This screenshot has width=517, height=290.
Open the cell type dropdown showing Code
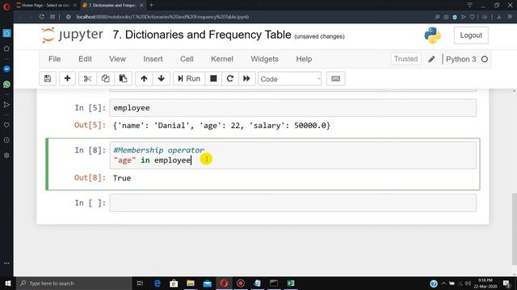[x=289, y=79]
